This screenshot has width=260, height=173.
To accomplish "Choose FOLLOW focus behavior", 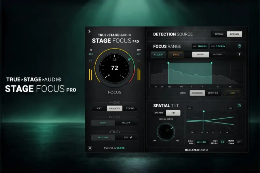I will (126, 123).
